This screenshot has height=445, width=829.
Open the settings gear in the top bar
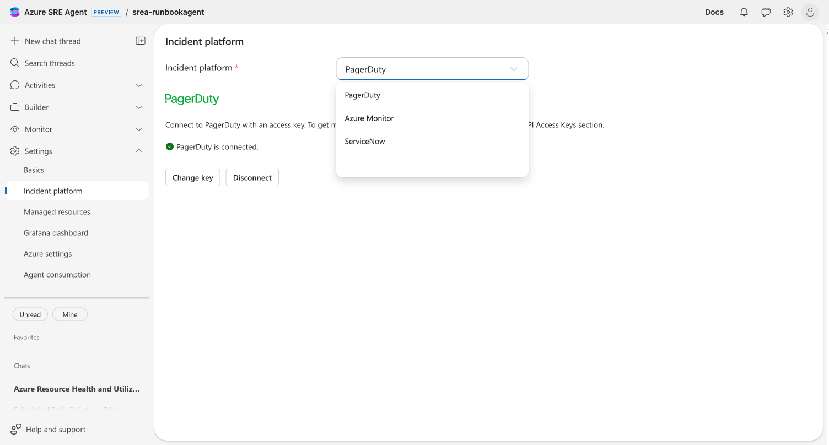coord(788,12)
